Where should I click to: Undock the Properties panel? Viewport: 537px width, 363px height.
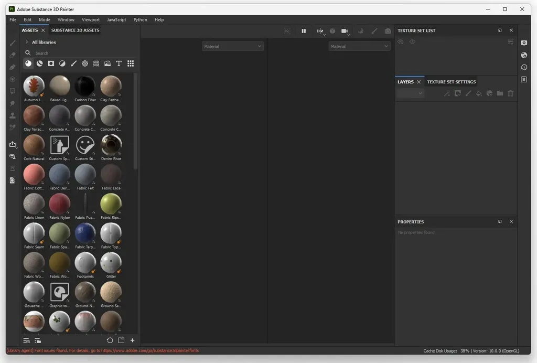point(500,221)
